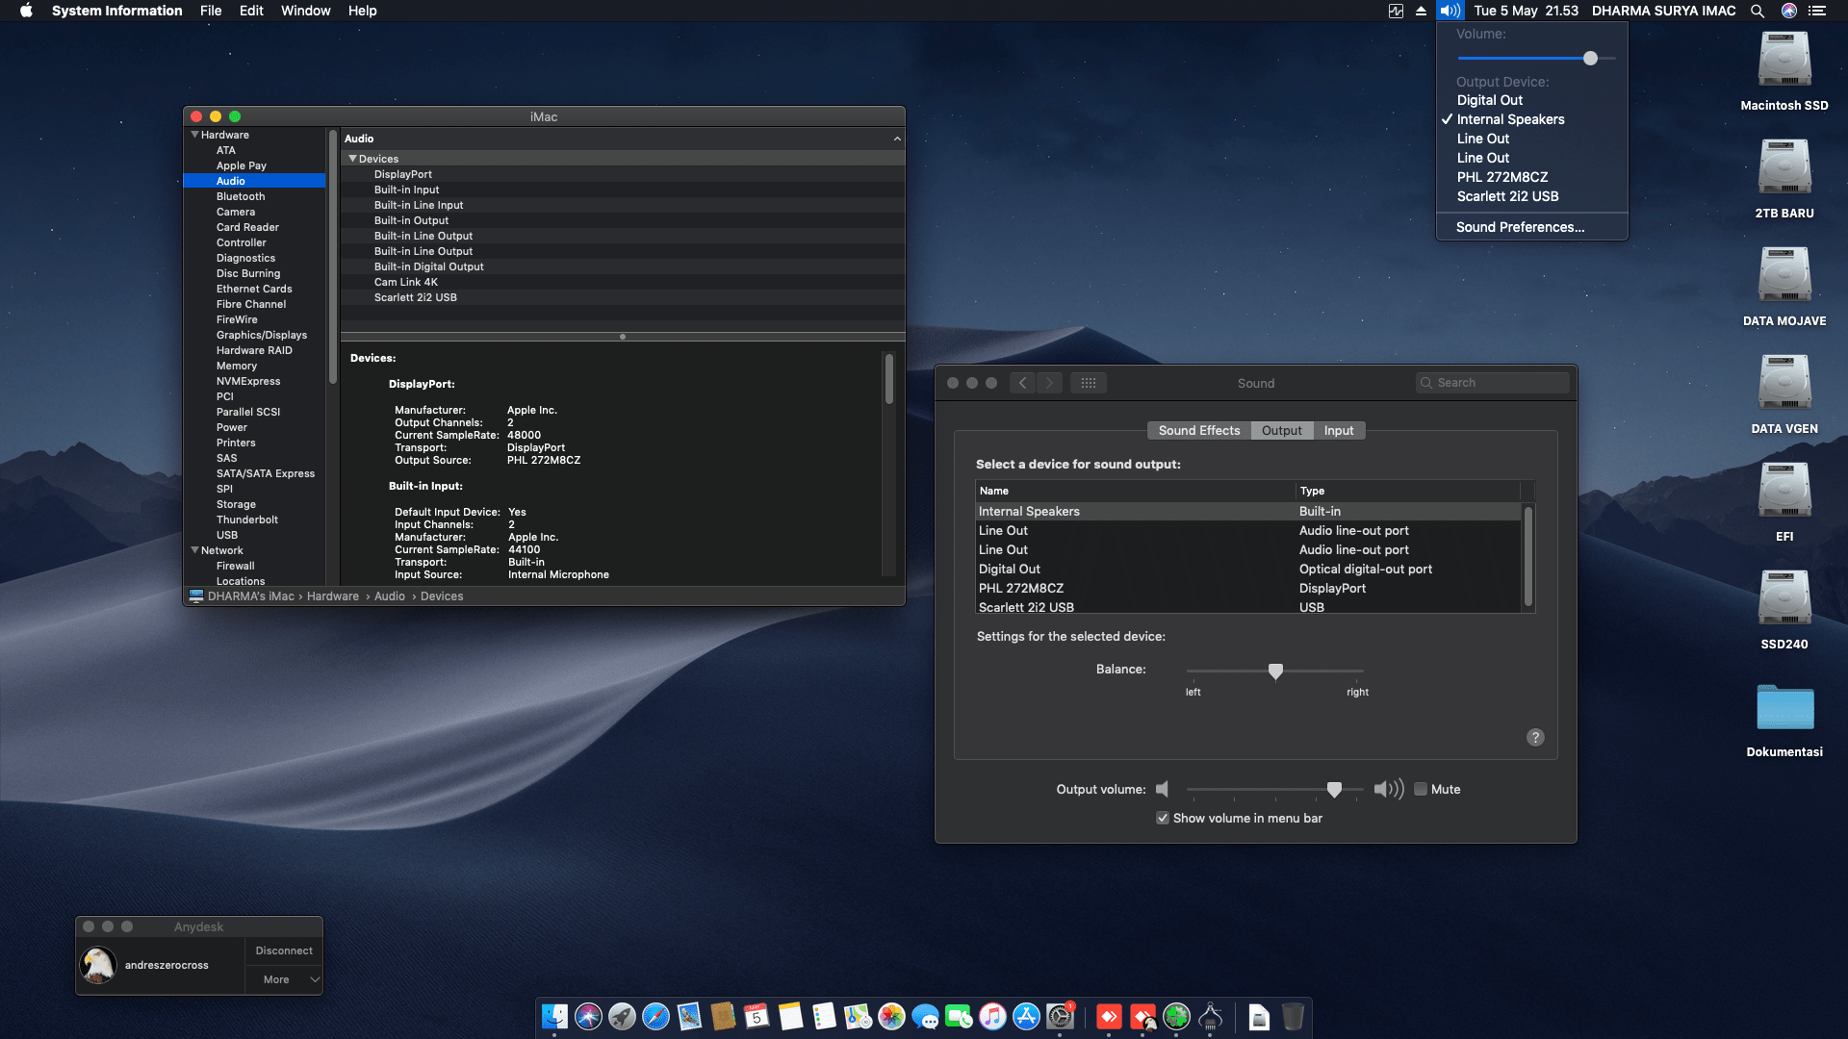Image resolution: width=1848 pixels, height=1039 pixels.
Task: Click the Sound preferences Search field
Action: [1492, 383]
